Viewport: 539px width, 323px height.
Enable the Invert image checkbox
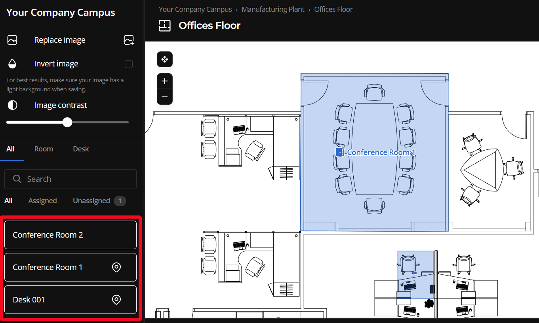(128, 64)
